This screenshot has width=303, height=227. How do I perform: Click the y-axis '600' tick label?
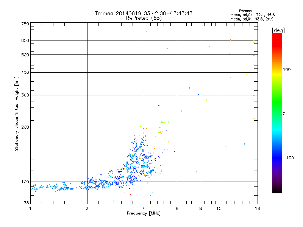coord(25,40)
